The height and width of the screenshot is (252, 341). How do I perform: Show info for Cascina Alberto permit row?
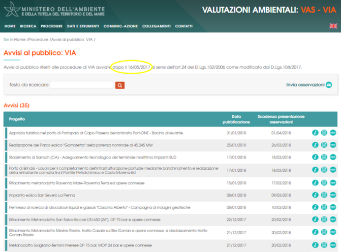pos(315,207)
